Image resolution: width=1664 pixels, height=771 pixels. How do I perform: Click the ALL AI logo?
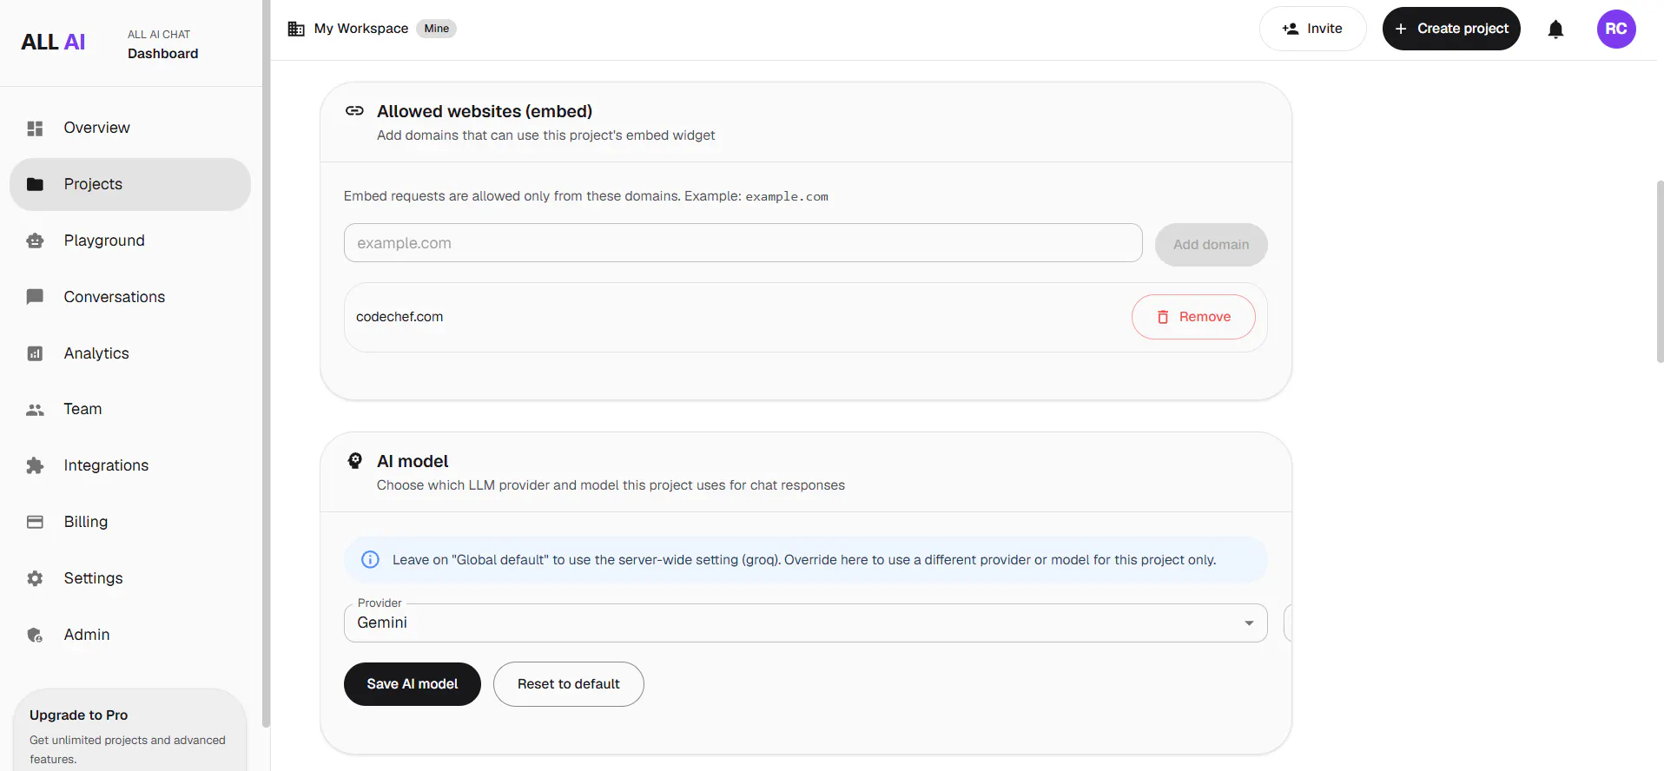(53, 42)
